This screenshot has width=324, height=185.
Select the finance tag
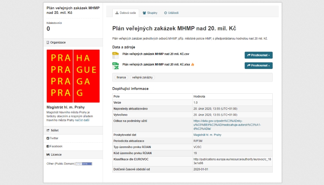[121, 77]
